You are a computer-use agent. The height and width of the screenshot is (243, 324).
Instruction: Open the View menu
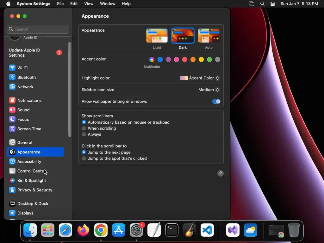pos(89,4)
